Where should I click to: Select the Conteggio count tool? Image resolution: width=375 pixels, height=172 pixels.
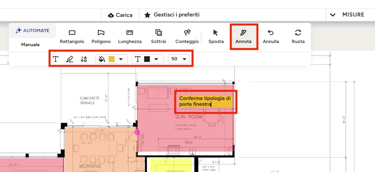(187, 36)
